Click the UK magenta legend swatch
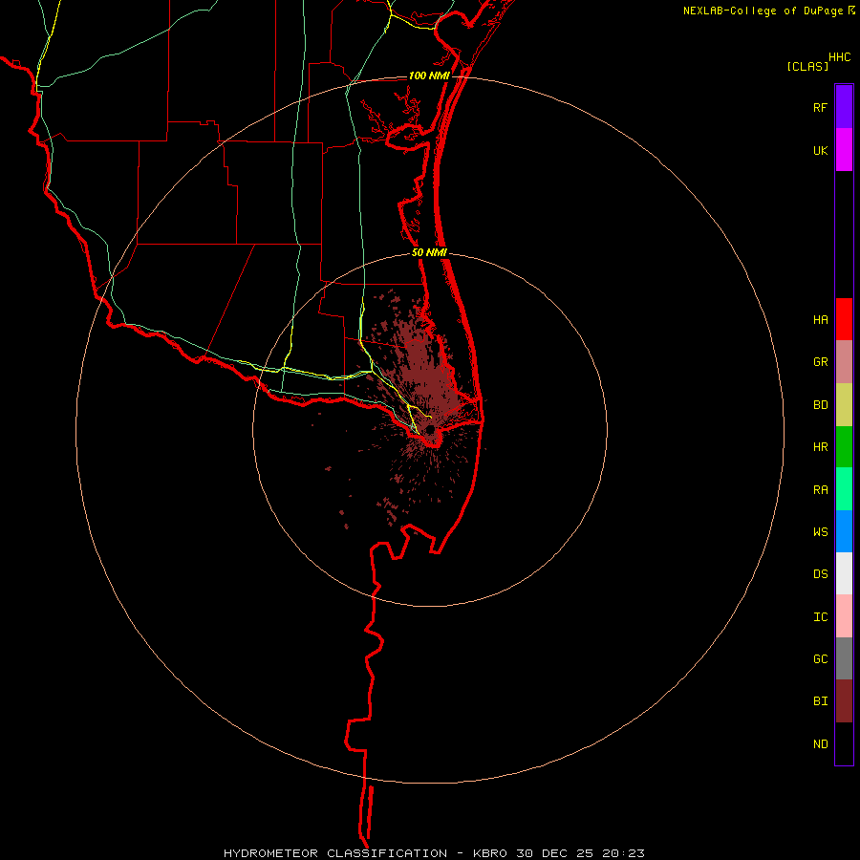860x860 pixels. coord(844,150)
